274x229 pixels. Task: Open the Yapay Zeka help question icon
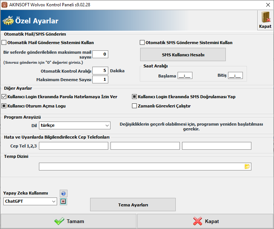coord(63,193)
